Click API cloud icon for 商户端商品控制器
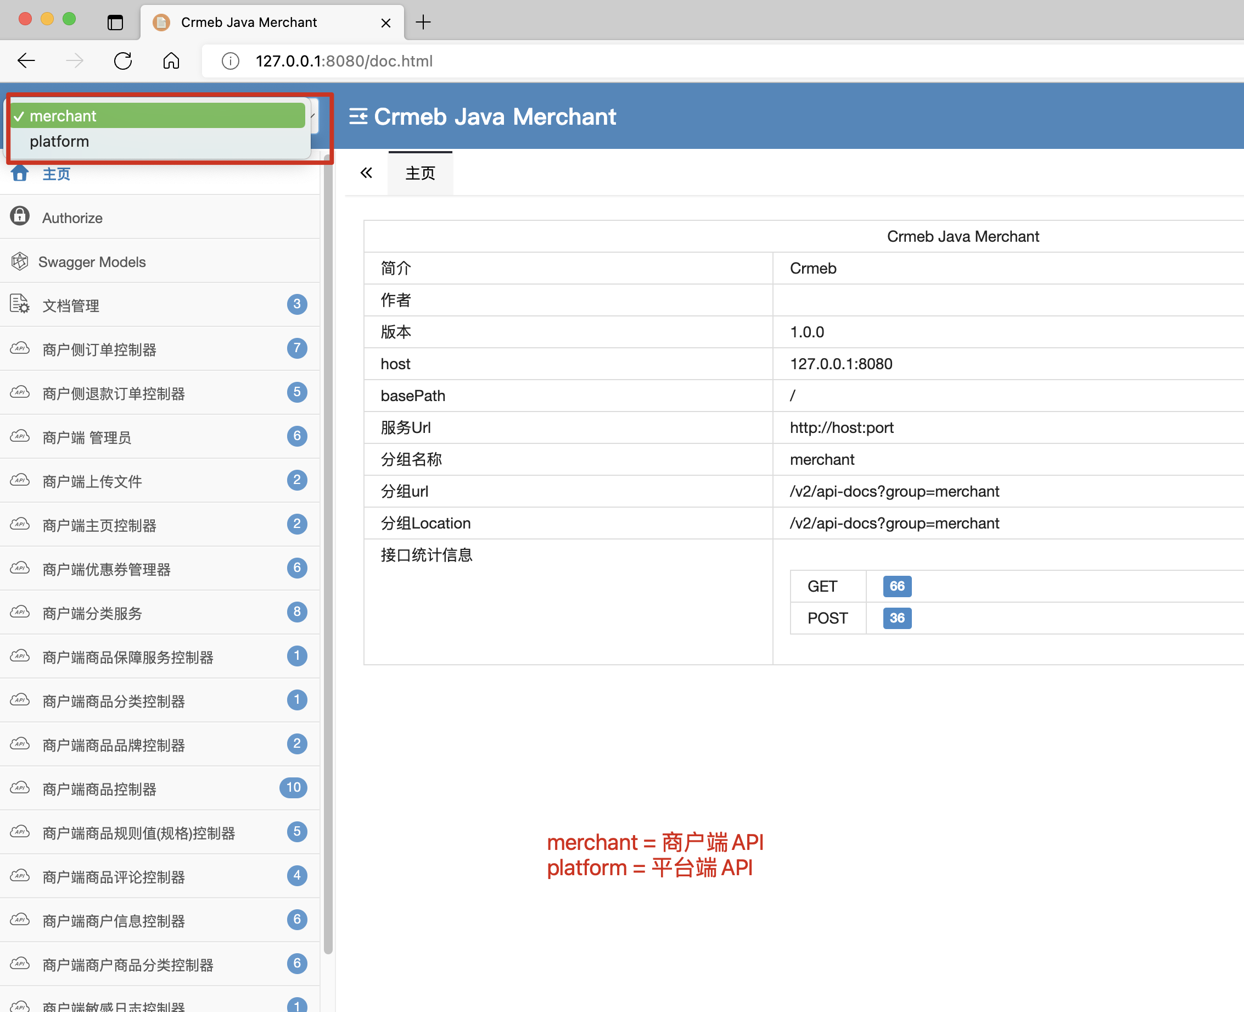This screenshot has width=1244, height=1012. (x=20, y=787)
